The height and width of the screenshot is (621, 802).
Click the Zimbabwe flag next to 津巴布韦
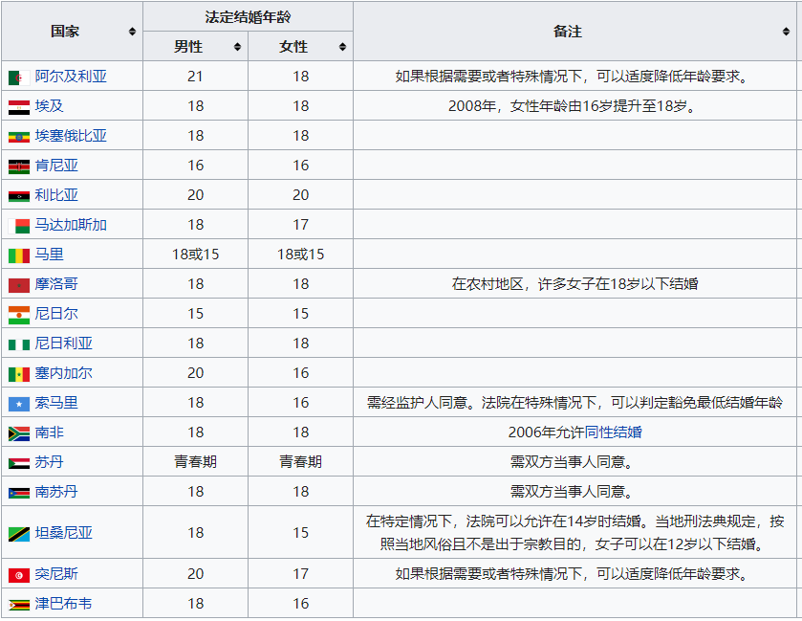click(19, 605)
